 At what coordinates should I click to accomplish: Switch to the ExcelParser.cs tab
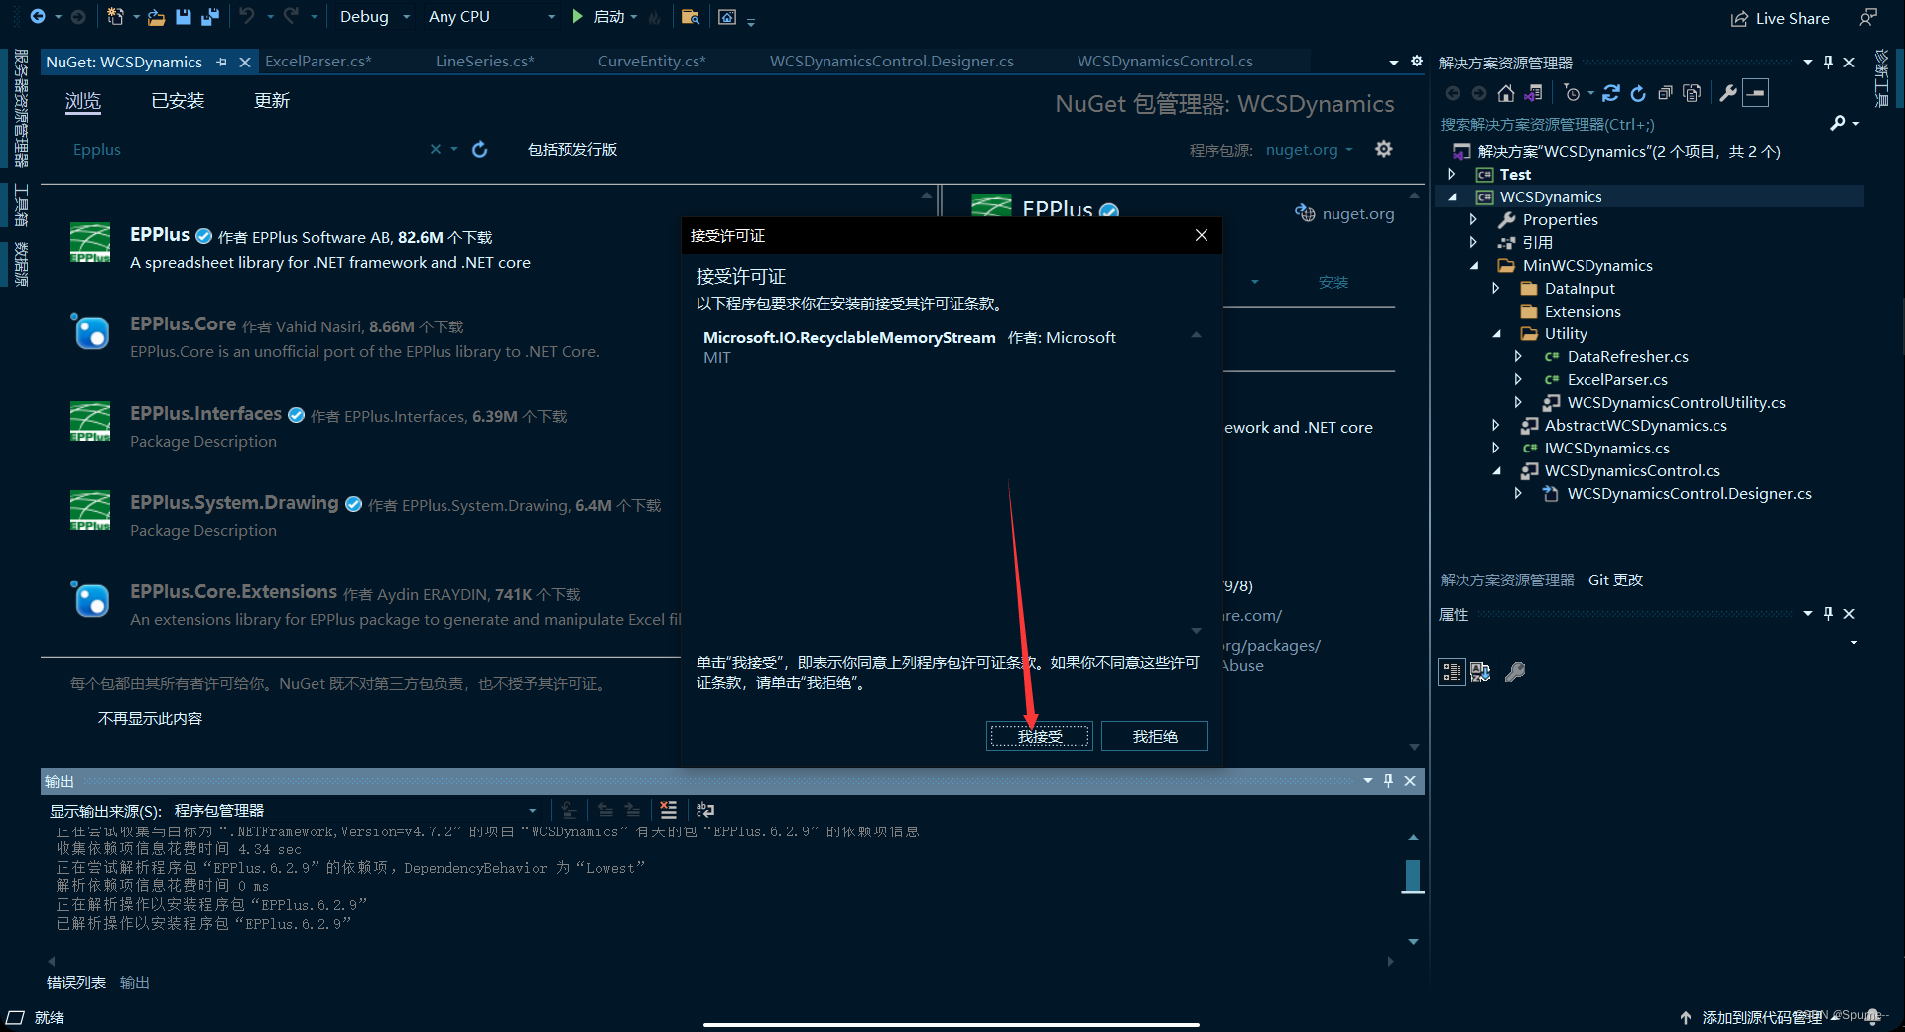pos(317,62)
